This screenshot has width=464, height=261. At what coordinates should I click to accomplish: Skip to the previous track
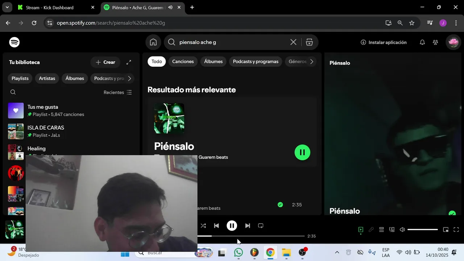(x=216, y=226)
